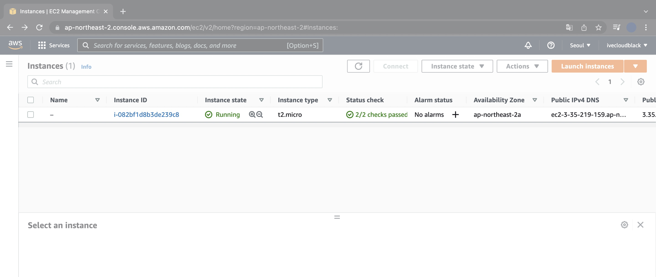Add an alarm with the plus icon

click(455, 115)
